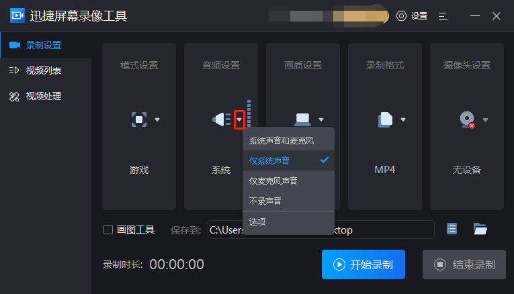514x294 pixels.
Task: Click the 开始录制 button
Action: click(363, 264)
